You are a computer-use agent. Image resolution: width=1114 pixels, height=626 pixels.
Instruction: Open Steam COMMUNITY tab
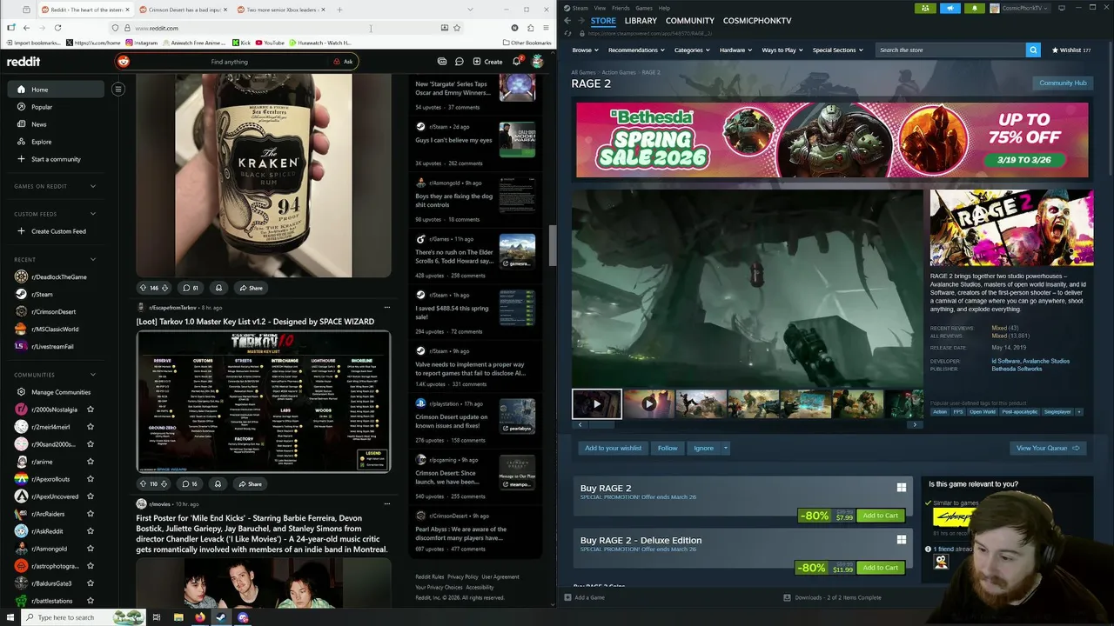click(x=689, y=20)
